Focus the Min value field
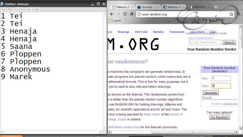This screenshot has width=243, height=137. tap(221, 78)
